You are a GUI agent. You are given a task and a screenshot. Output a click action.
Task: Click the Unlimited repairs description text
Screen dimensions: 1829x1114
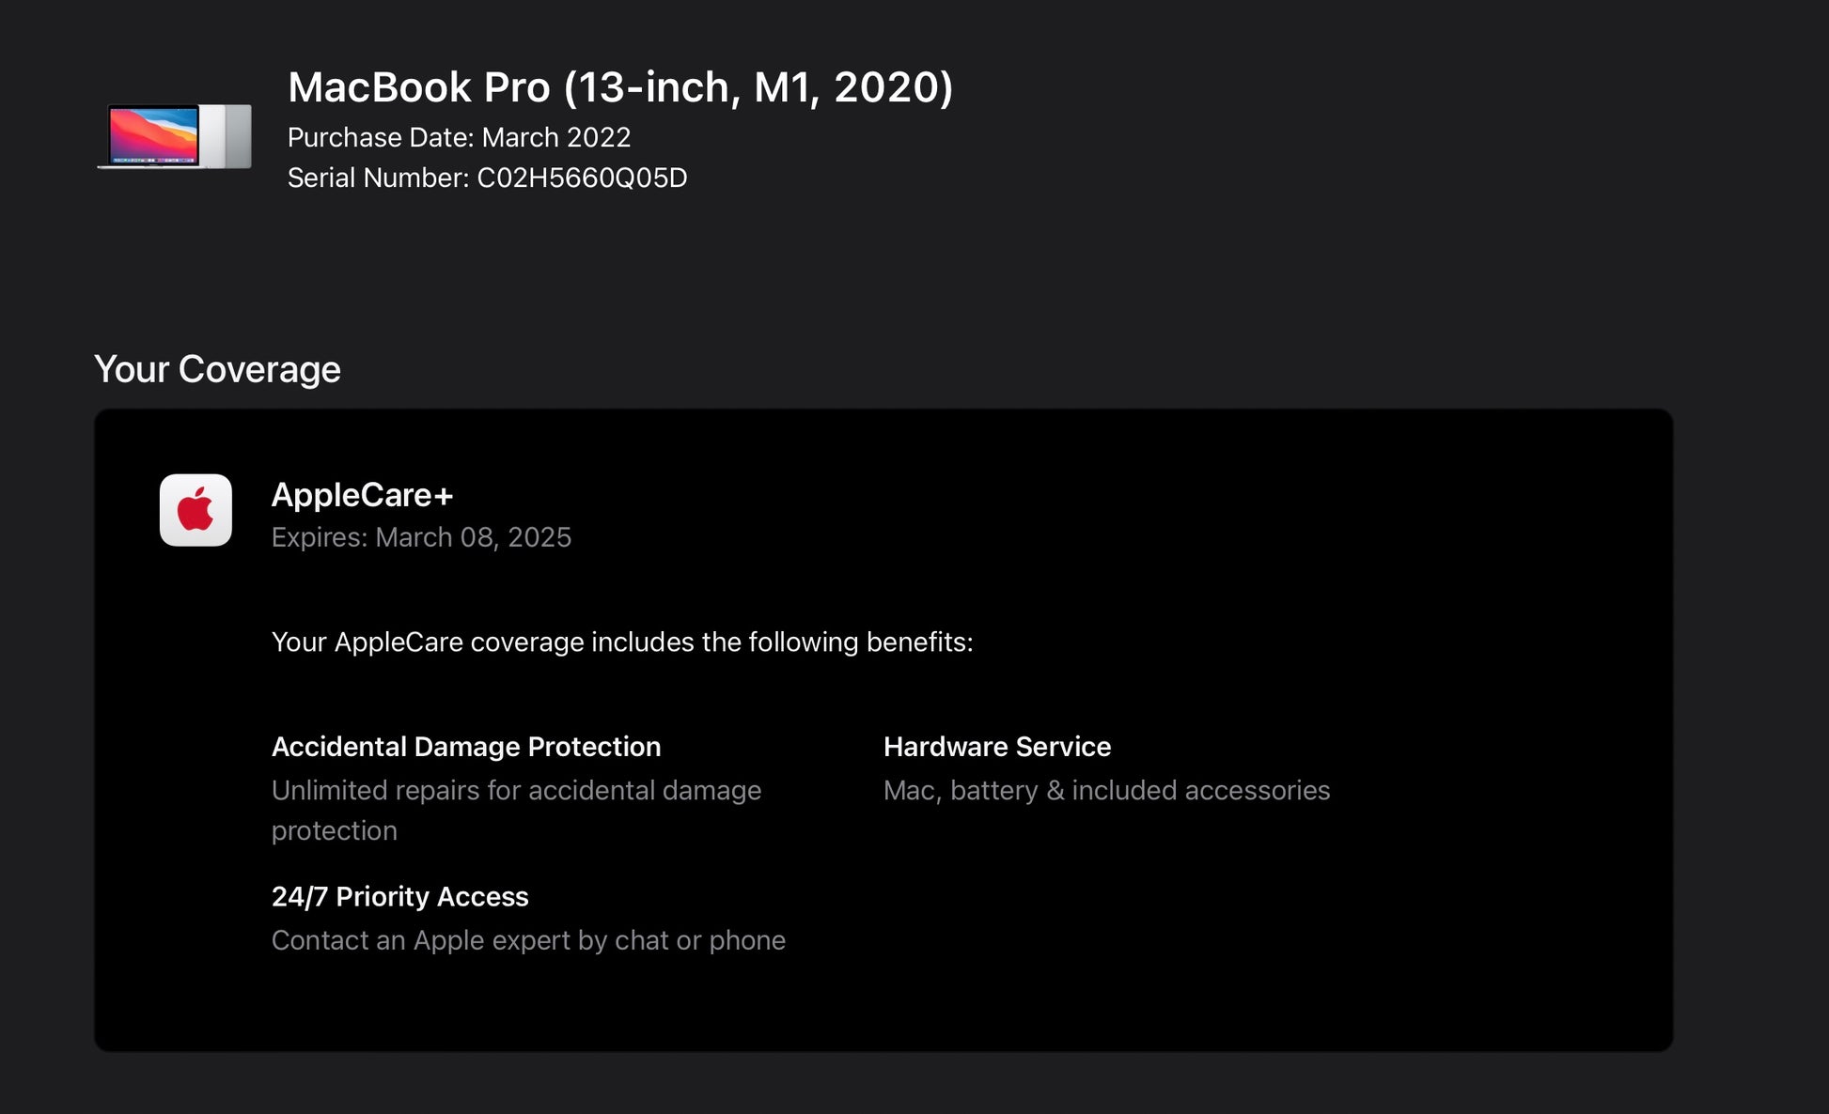[516, 791]
